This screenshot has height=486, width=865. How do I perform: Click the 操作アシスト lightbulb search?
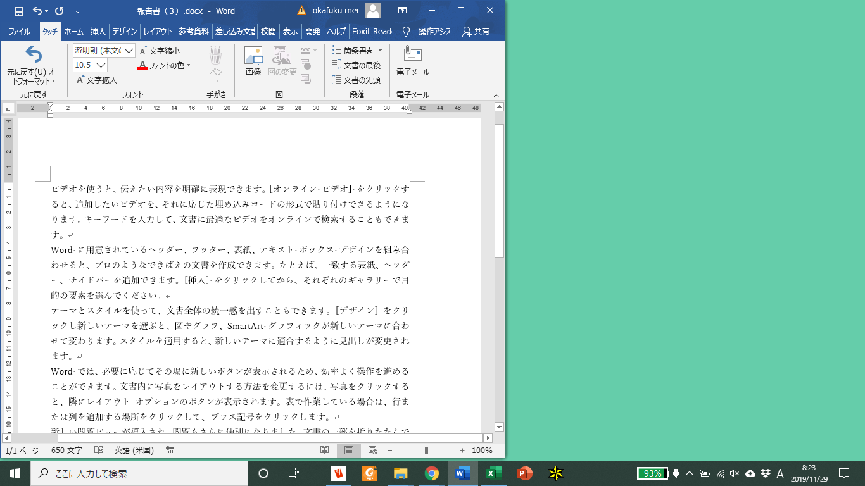[426, 31]
